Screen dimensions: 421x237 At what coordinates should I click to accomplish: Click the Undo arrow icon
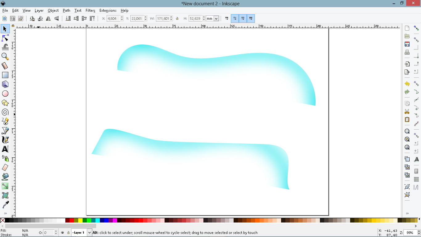tap(407, 84)
